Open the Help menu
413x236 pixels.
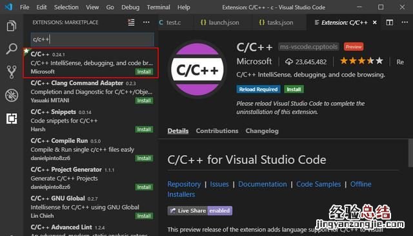(x=183, y=7)
